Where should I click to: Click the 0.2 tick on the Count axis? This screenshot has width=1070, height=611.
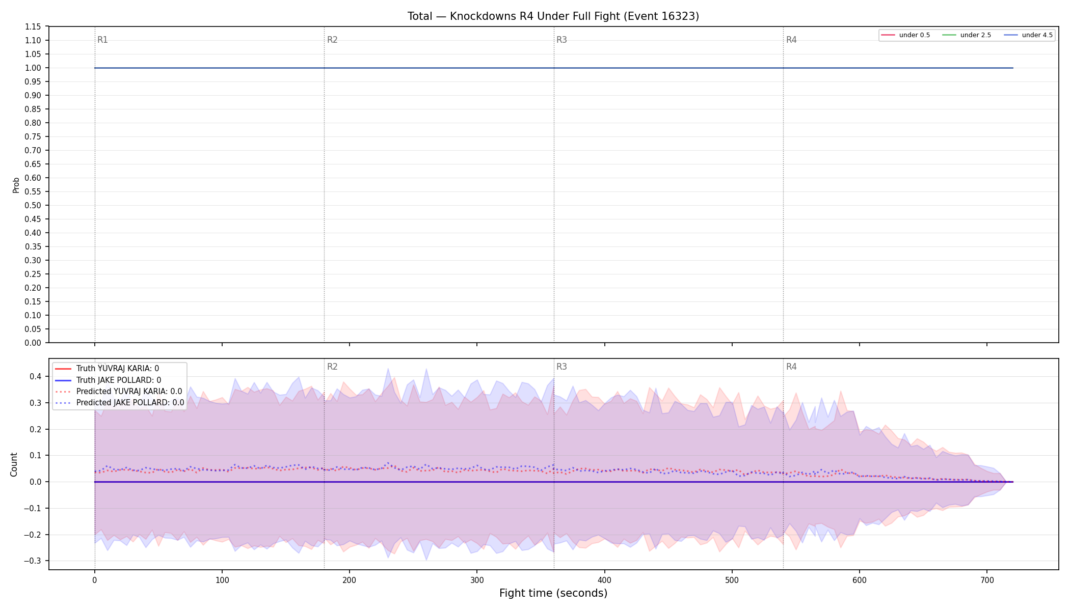click(36, 429)
